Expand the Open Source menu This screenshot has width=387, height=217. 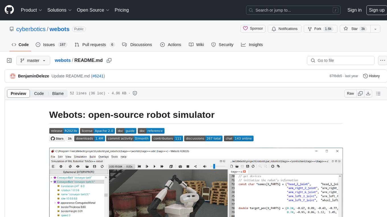pos(93,10)
